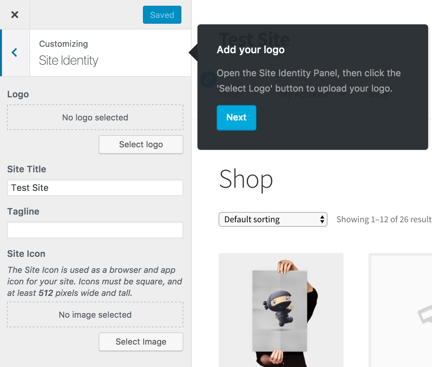The height and width of the screenshot is (367, 432).
Task: Expand the My Account menu chevron
Action: pos(343,94)
